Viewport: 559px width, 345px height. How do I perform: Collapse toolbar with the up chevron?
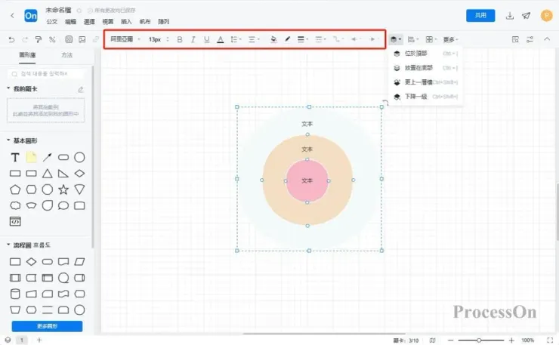[x=547, y=39]
